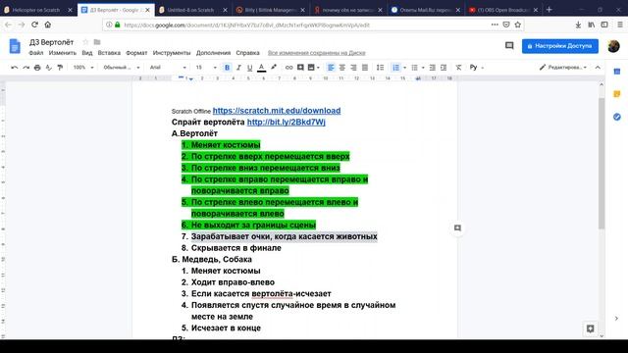
Task: Expand the numbered list style arrow
Action: coord(404,68)
